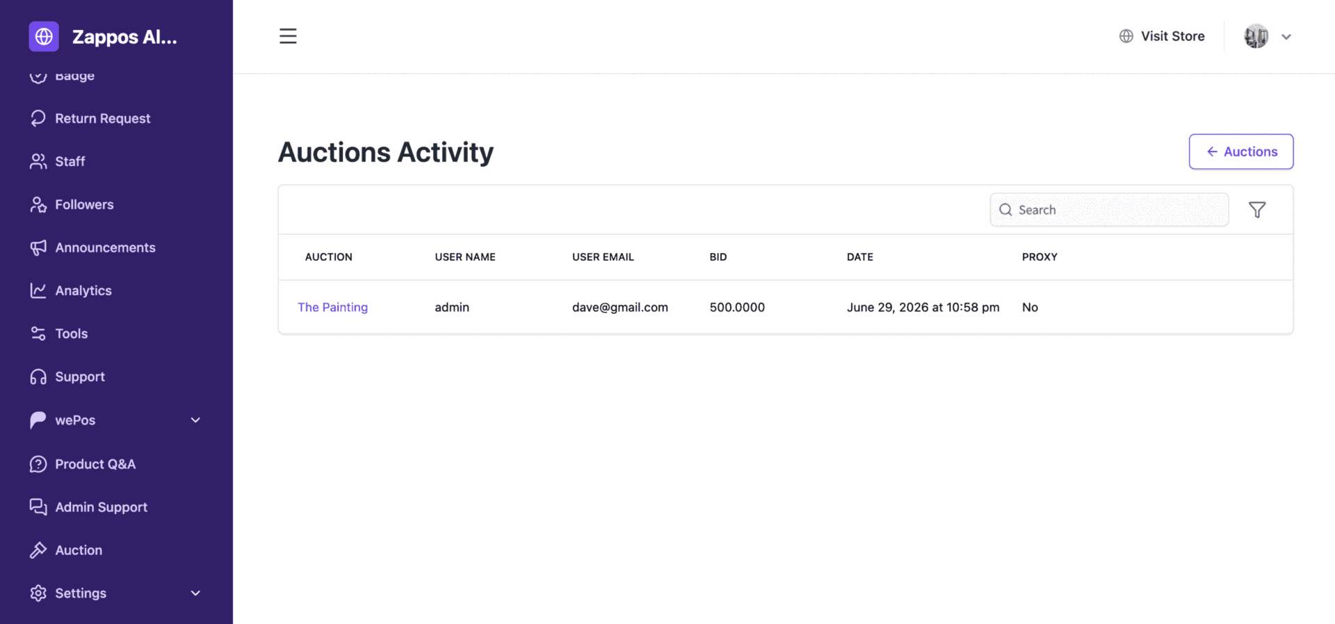
Task: Click the USER EMAIL column header
Action: pyautogui.click(x=603, y=257)
